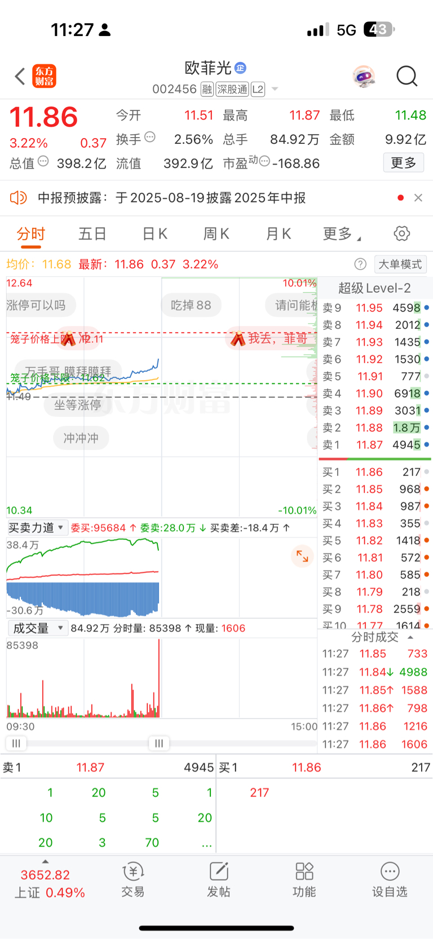Switch to 周K tab
The image size is (433, 939).
tap(216, 233)
